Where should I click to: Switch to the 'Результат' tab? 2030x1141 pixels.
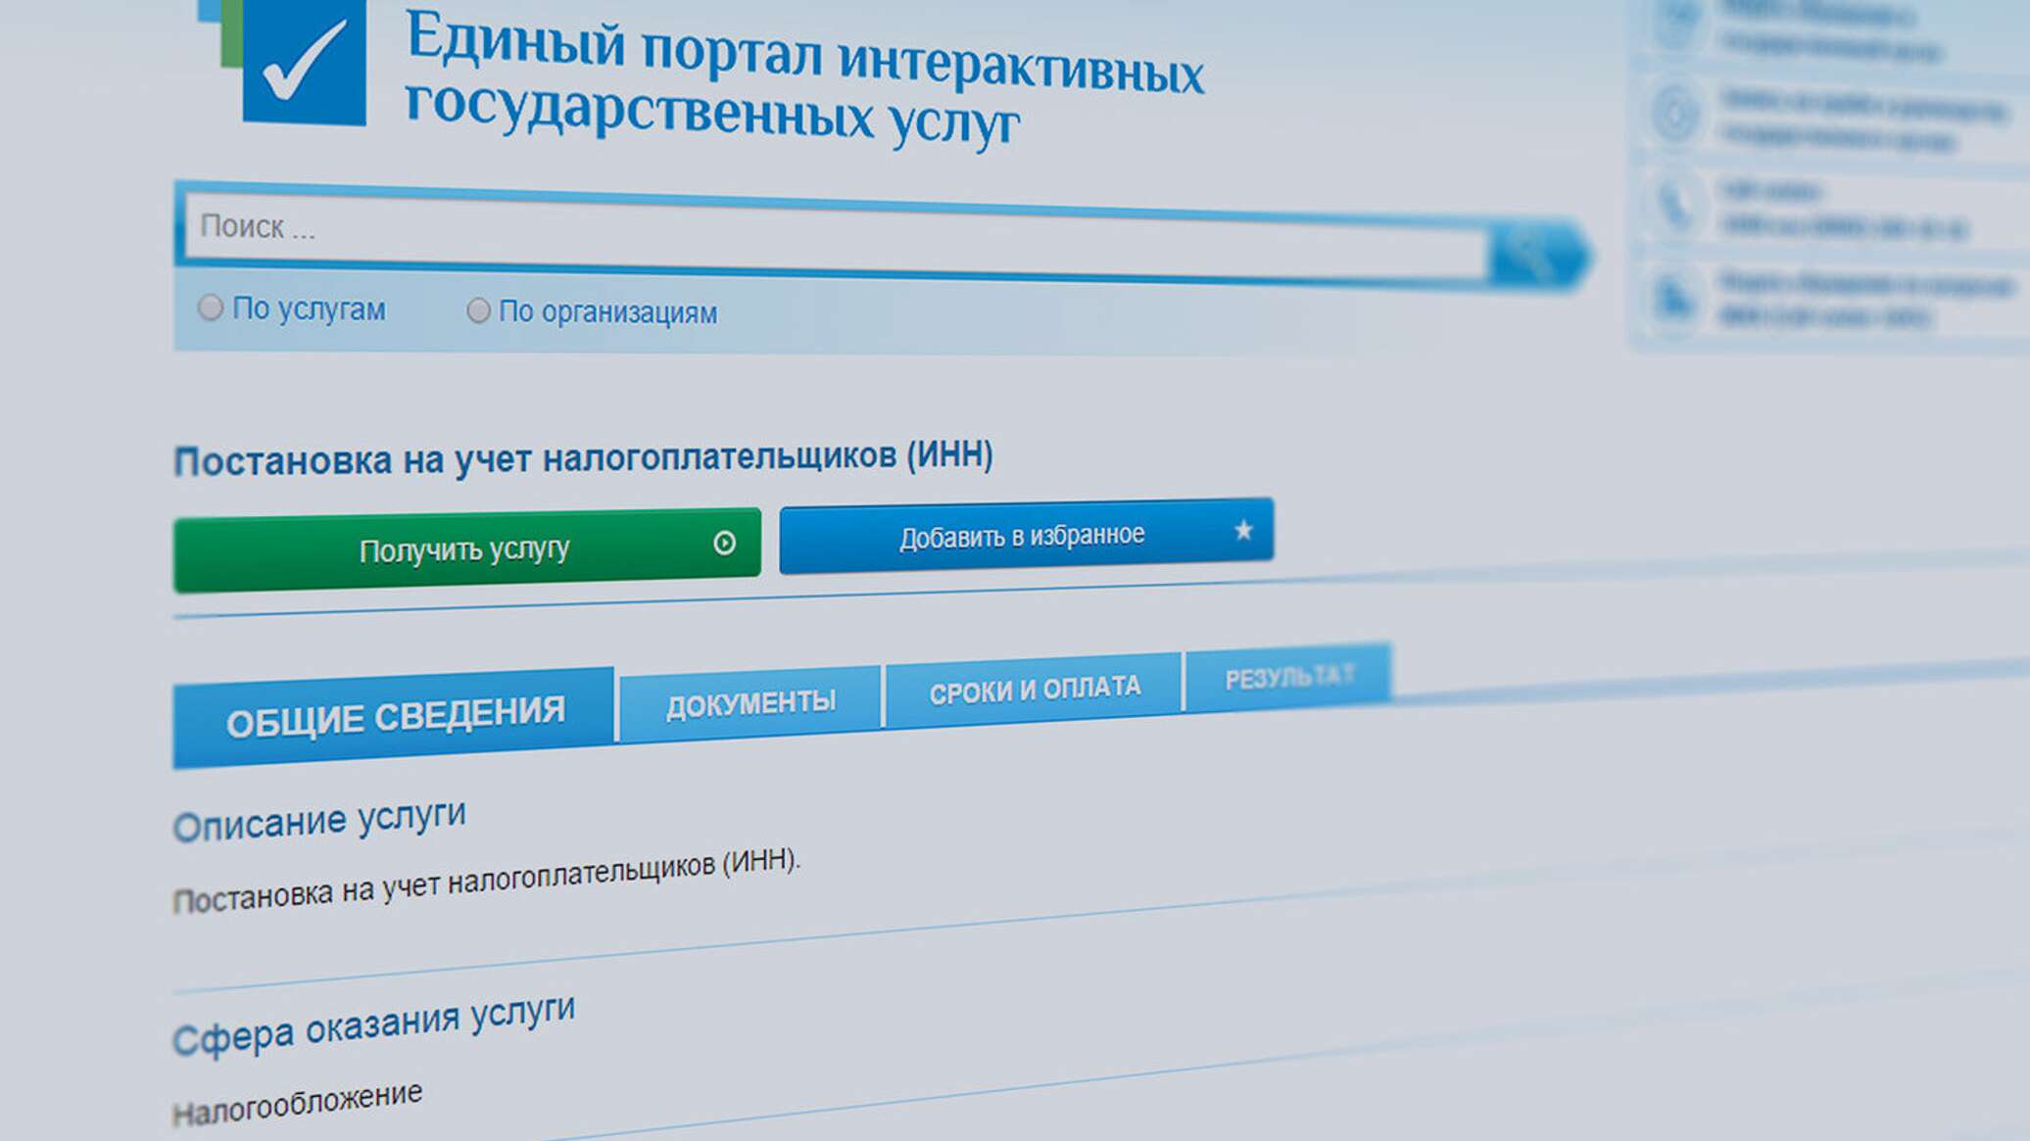(1289, 676)
